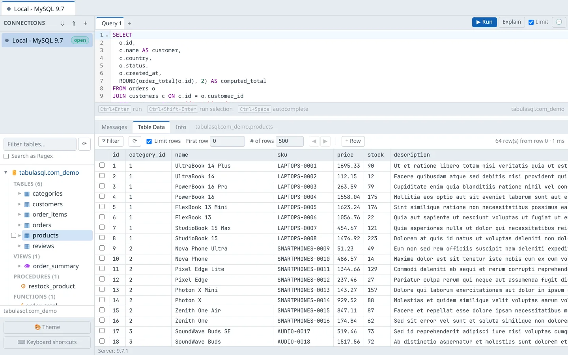Open the Info tab
The height and width of the screenshot is (355, 568).
click(181, 127)
